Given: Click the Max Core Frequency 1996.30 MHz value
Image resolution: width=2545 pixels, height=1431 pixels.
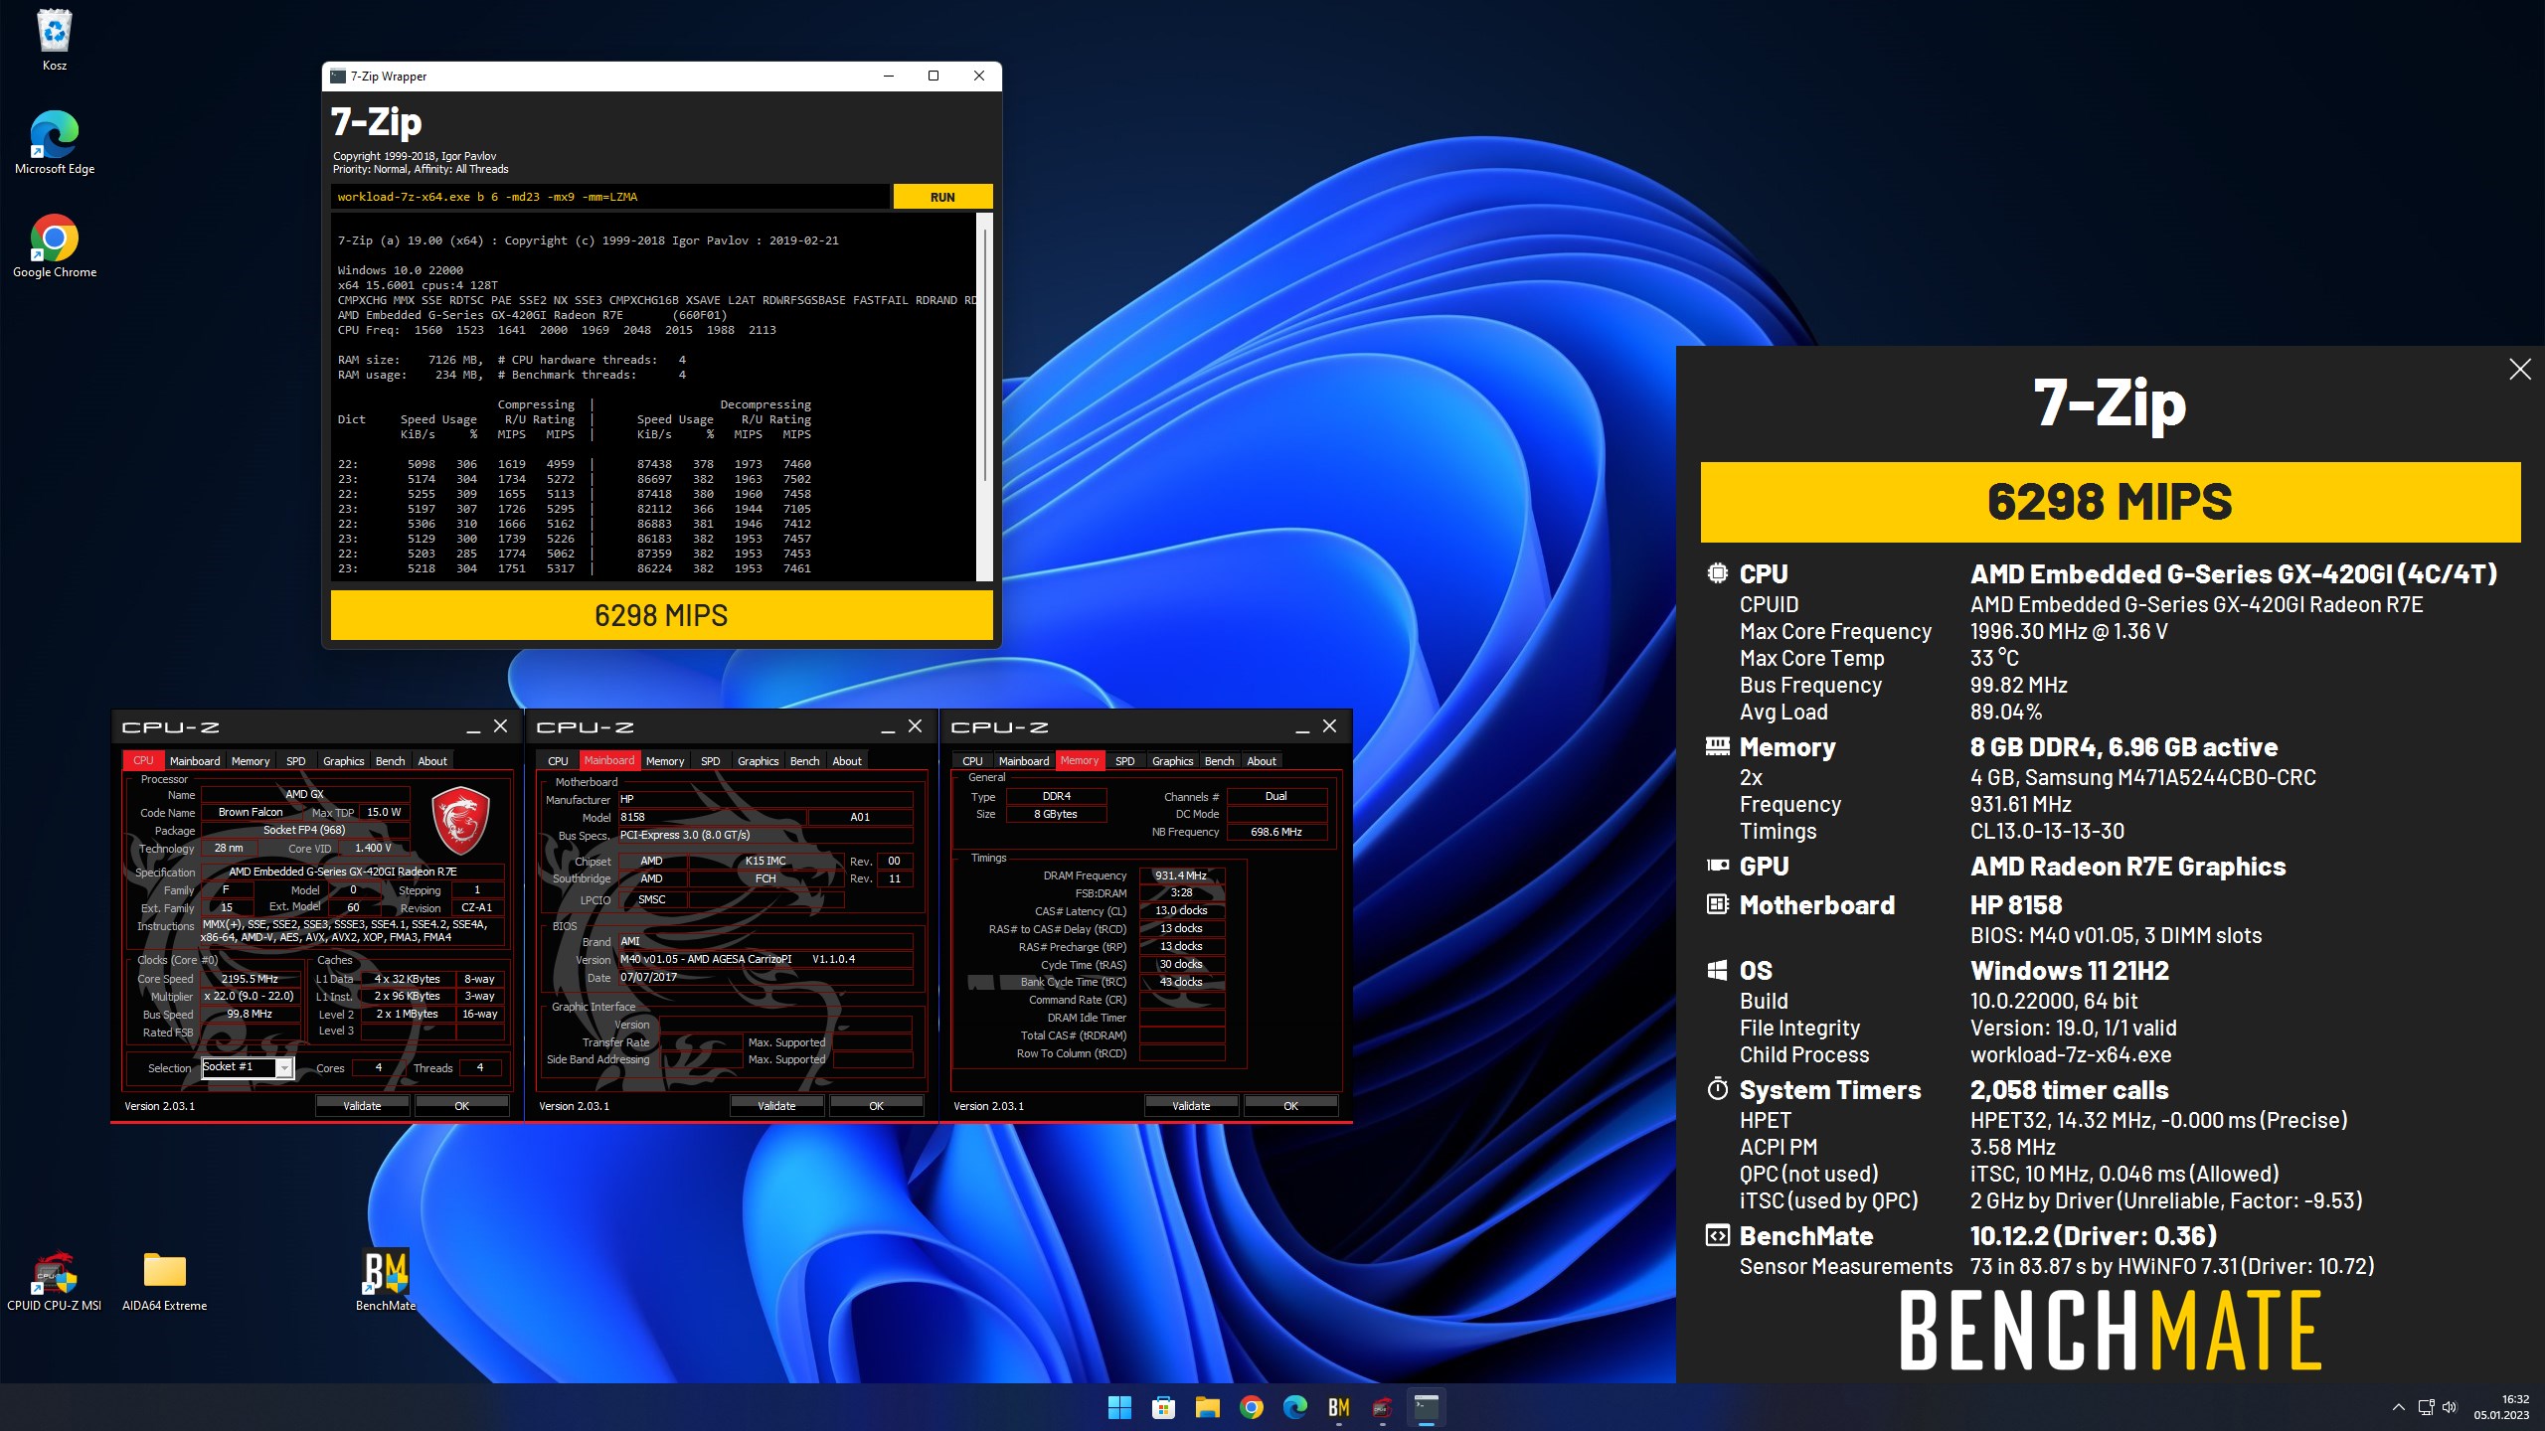Looking at the screenshot, I should click(2069, 632).
